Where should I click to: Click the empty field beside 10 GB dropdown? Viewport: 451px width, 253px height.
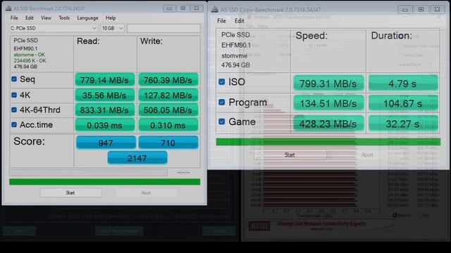pos(163,28)
